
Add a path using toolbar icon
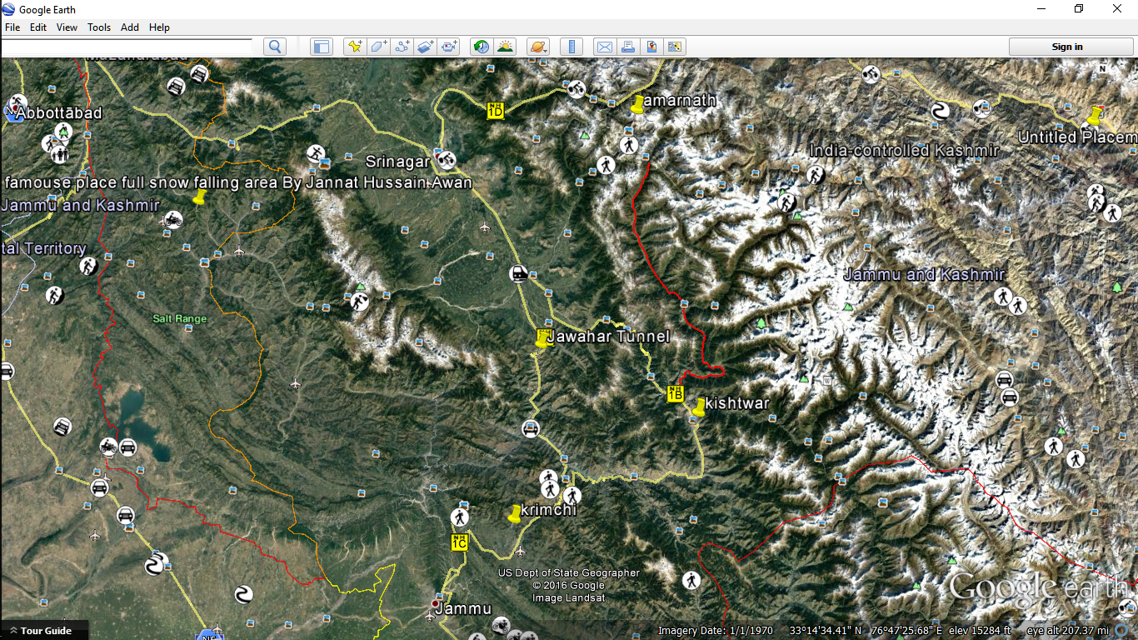click(402, 47)
